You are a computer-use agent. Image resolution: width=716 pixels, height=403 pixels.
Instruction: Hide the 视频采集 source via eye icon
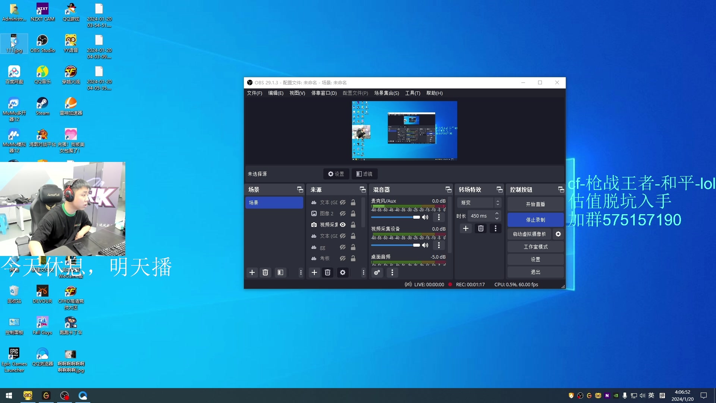pyautogui.click(x=343, y=225)
